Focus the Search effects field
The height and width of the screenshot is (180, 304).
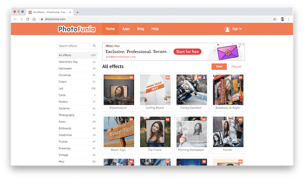[x=77, y=46]
